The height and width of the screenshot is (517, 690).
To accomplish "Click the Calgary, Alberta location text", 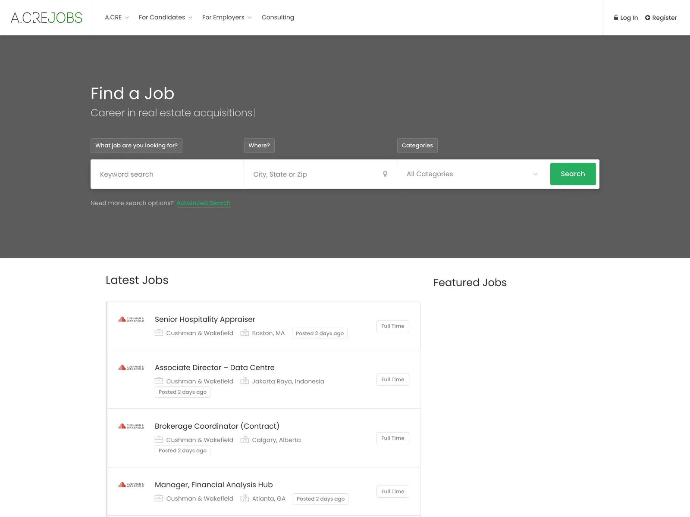I will 276,440.
